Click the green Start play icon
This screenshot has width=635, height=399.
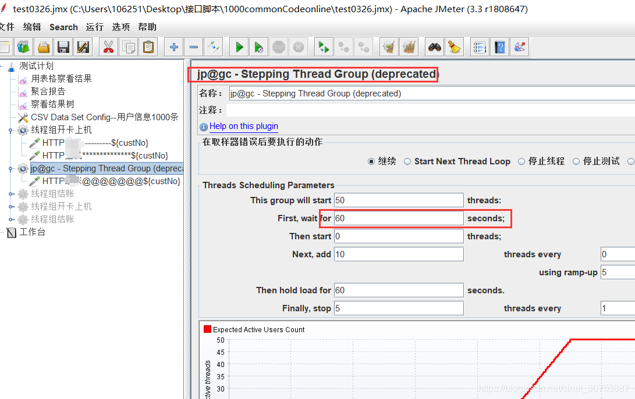pos(239,47)
